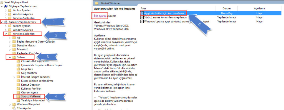Click the Yerel Bilgisayar İlkesi root icon
Screen dimensions: 284x110
point(2,2)
